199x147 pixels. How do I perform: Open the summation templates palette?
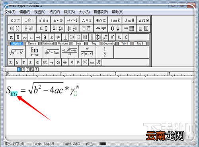click(x=58, y=28)
